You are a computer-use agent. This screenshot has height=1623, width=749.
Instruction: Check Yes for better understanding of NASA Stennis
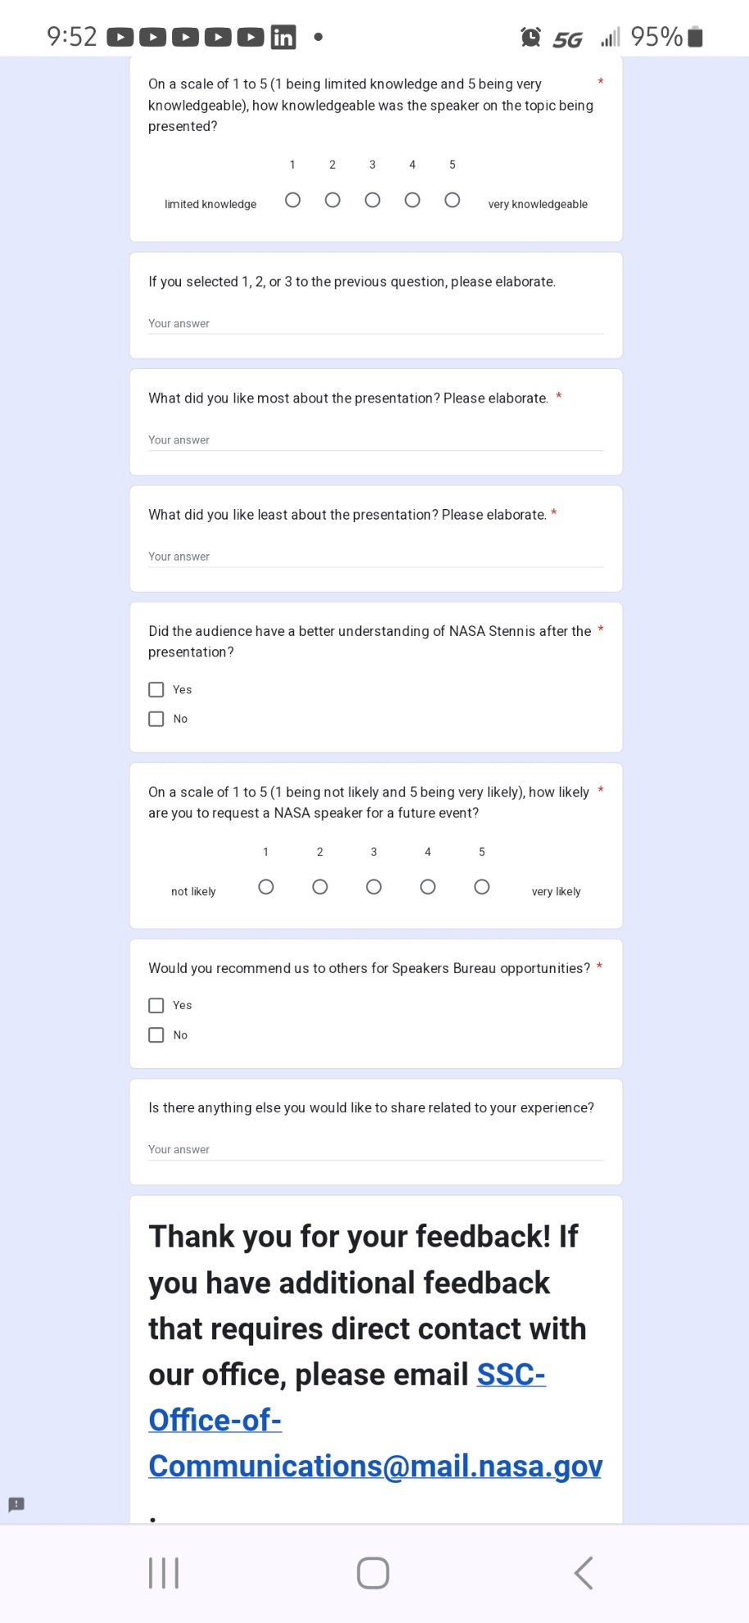[x=157, y=689]
